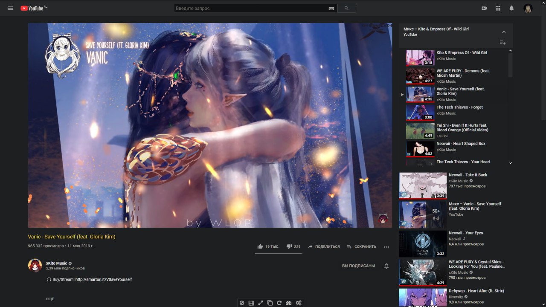Screen dimensions: 546x307
Task: Click ВЫ ПОДПИСАНЫ subscribed button
Action: coord(358,266)
